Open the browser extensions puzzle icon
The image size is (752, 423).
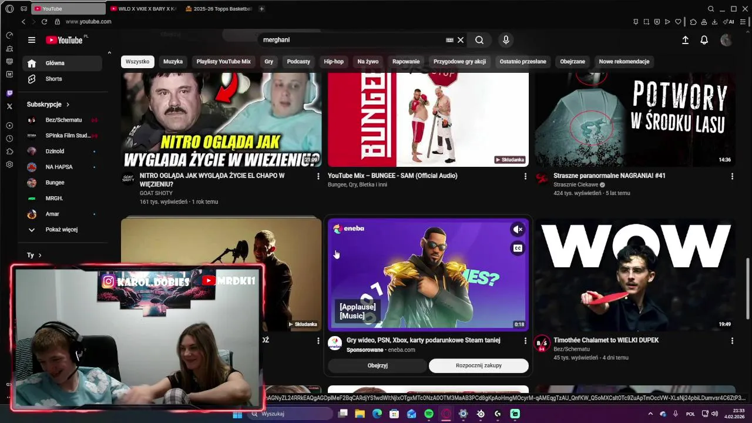pos(693,22)
